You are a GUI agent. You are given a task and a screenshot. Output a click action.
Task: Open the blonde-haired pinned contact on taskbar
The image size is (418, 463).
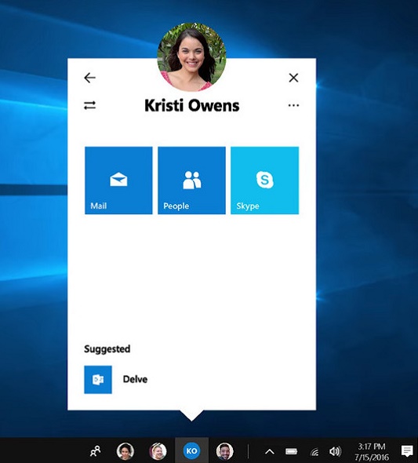158,451
